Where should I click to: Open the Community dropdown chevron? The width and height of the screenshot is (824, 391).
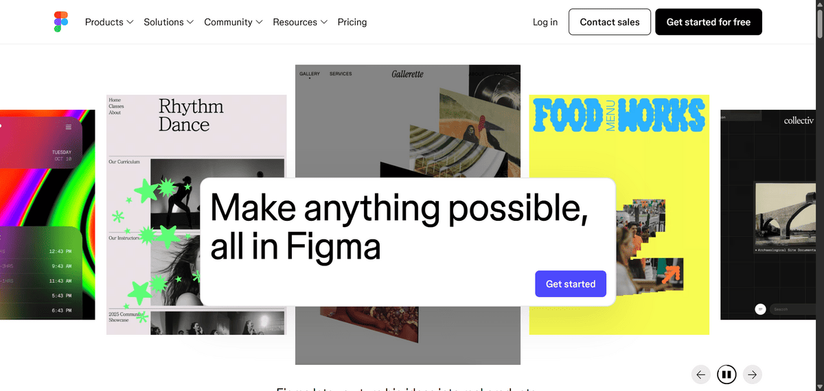tap(259, 22)
